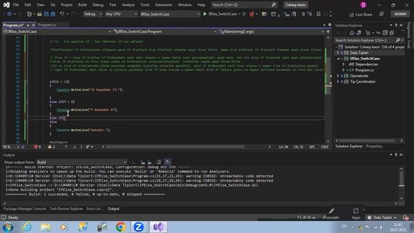Viewport: 414px width, 233px height.
Task: Open the Main(string[] args) member dropdown
Action: click(271, 32)
